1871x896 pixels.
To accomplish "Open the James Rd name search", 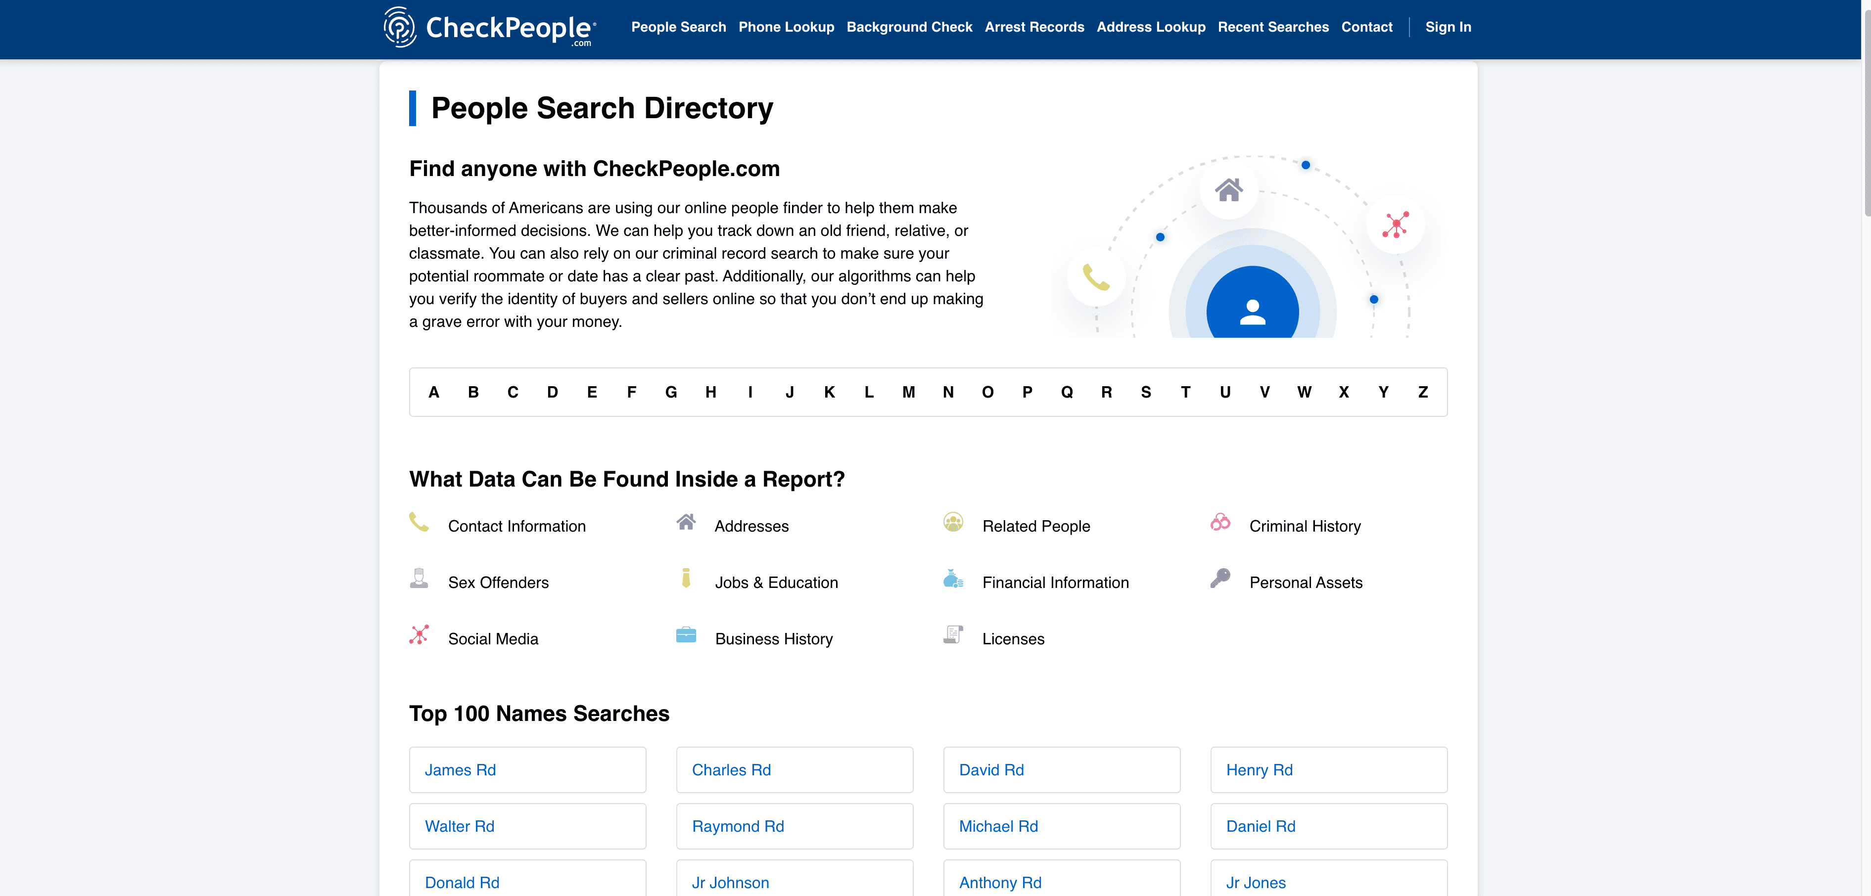I will click(x=460, y=769).
